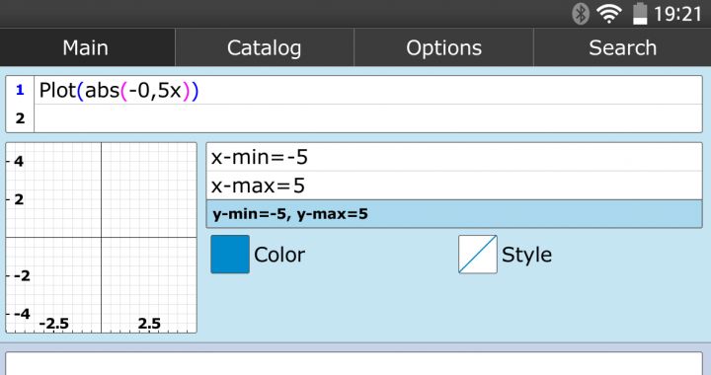Select the y-min=-5, y-max=5 row
711x375 pixels.
(454, 214)
